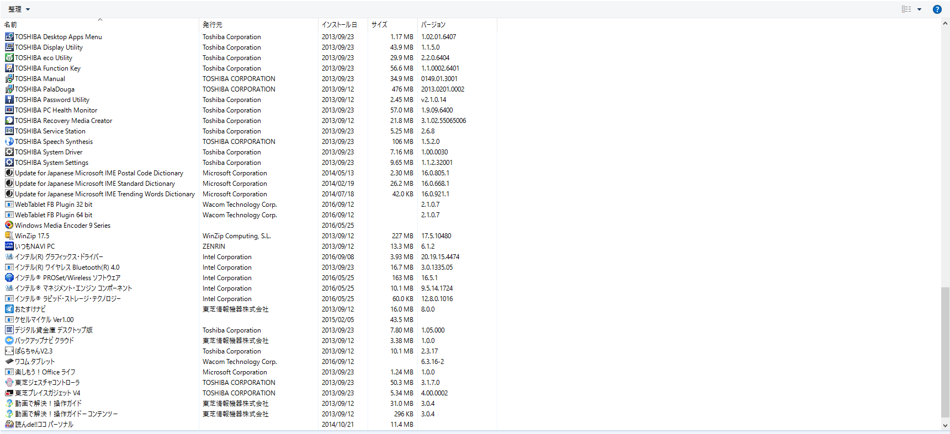Click the おたすけナビ icon
The width and height of the screenshot is (950, 434).
[9, 309]
